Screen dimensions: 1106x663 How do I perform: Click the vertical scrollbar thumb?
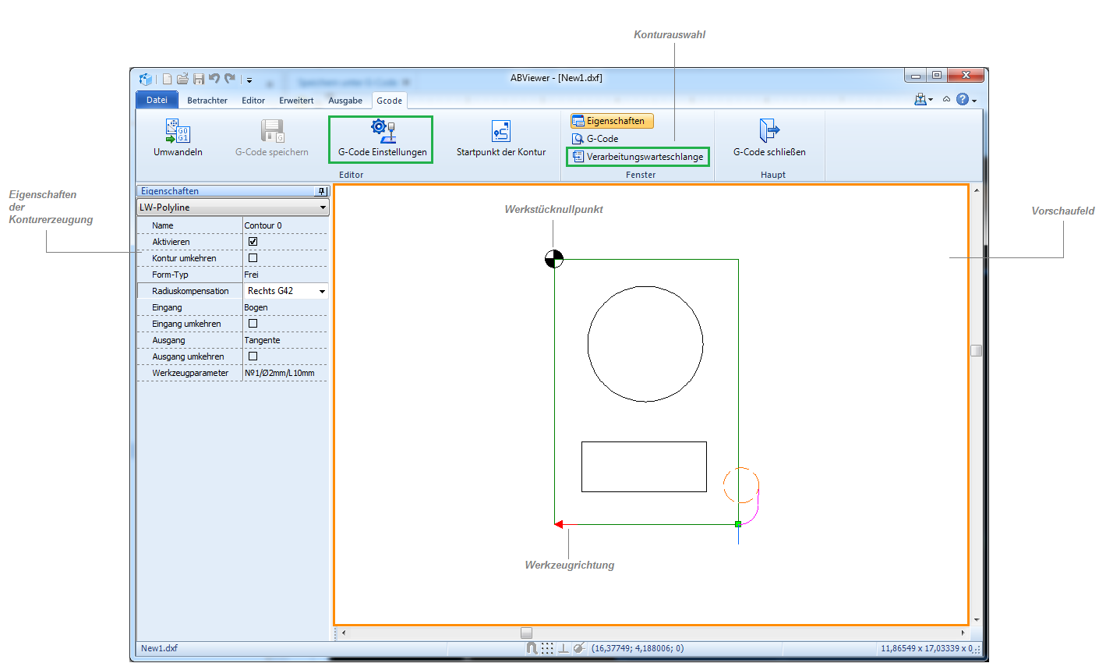pyautogui.click(x=976, y=350)
